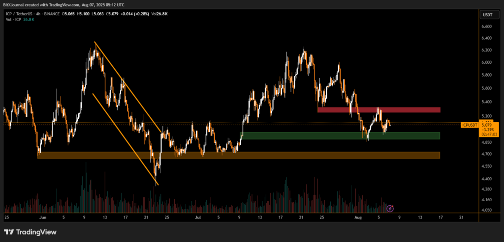The image size is (504, 242).
Task: Click the TradingView logo at bottom left
Action: pos(30,232)
